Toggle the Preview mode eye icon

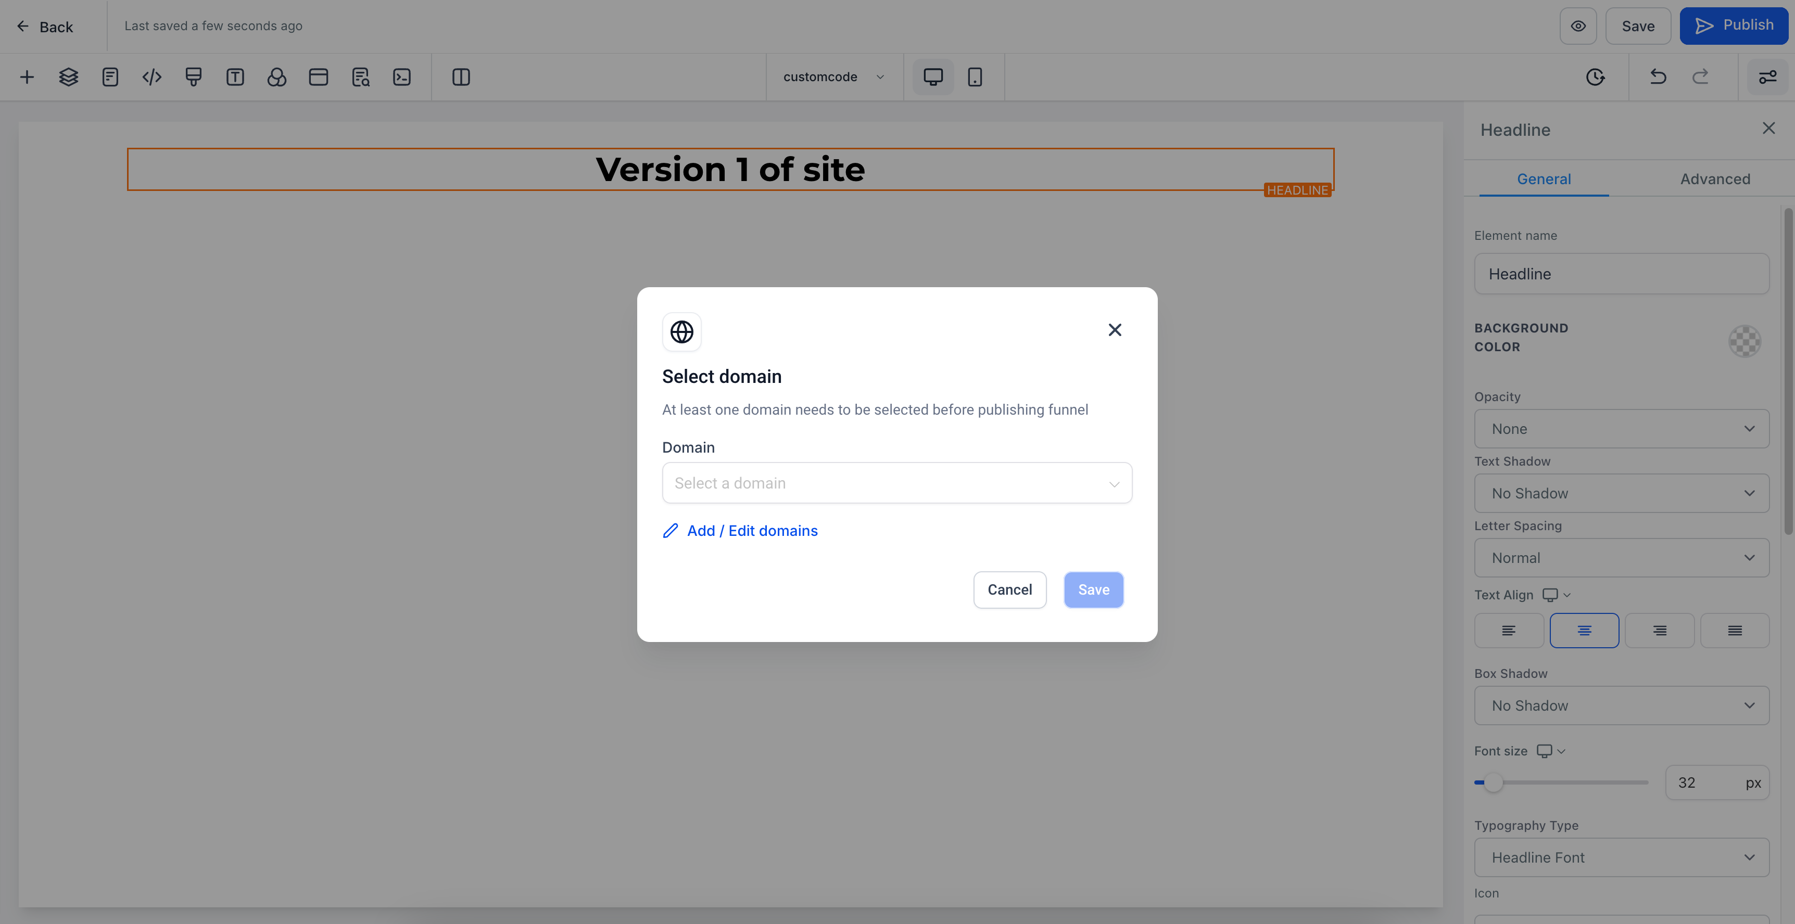[1578, 26]
